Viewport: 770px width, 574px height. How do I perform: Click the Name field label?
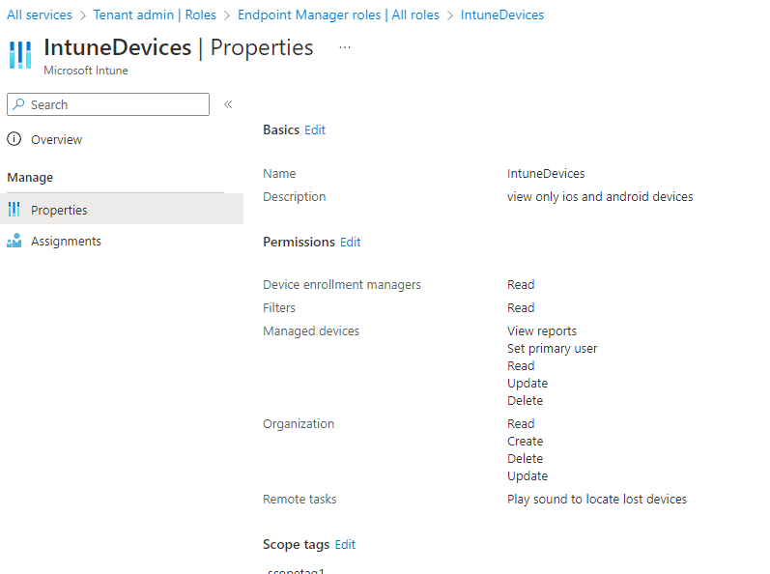(x=279, y=174)
